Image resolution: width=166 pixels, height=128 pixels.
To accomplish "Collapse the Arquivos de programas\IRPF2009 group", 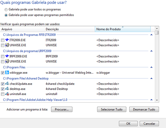I will (x=151, y=51).
